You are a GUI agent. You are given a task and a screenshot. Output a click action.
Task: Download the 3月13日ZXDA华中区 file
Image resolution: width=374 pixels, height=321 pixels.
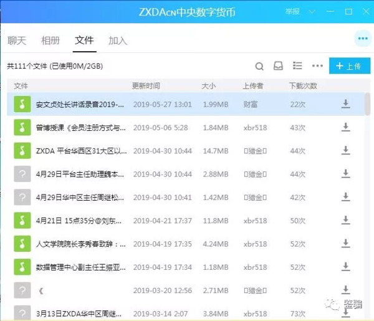coord(345,313)
